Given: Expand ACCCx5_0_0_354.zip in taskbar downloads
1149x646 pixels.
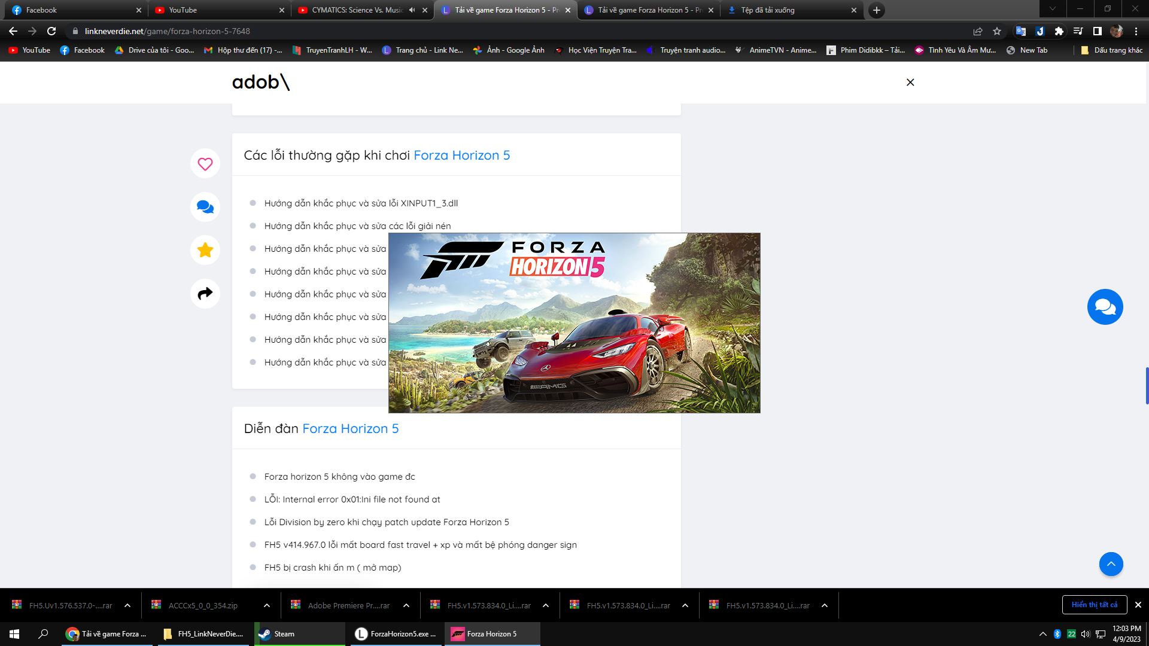Looking at the screenshot, I should [266, 605].
